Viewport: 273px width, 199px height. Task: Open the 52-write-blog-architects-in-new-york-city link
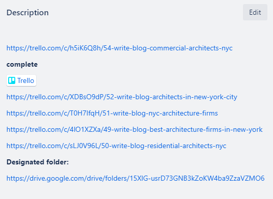(x=122, y=97)
